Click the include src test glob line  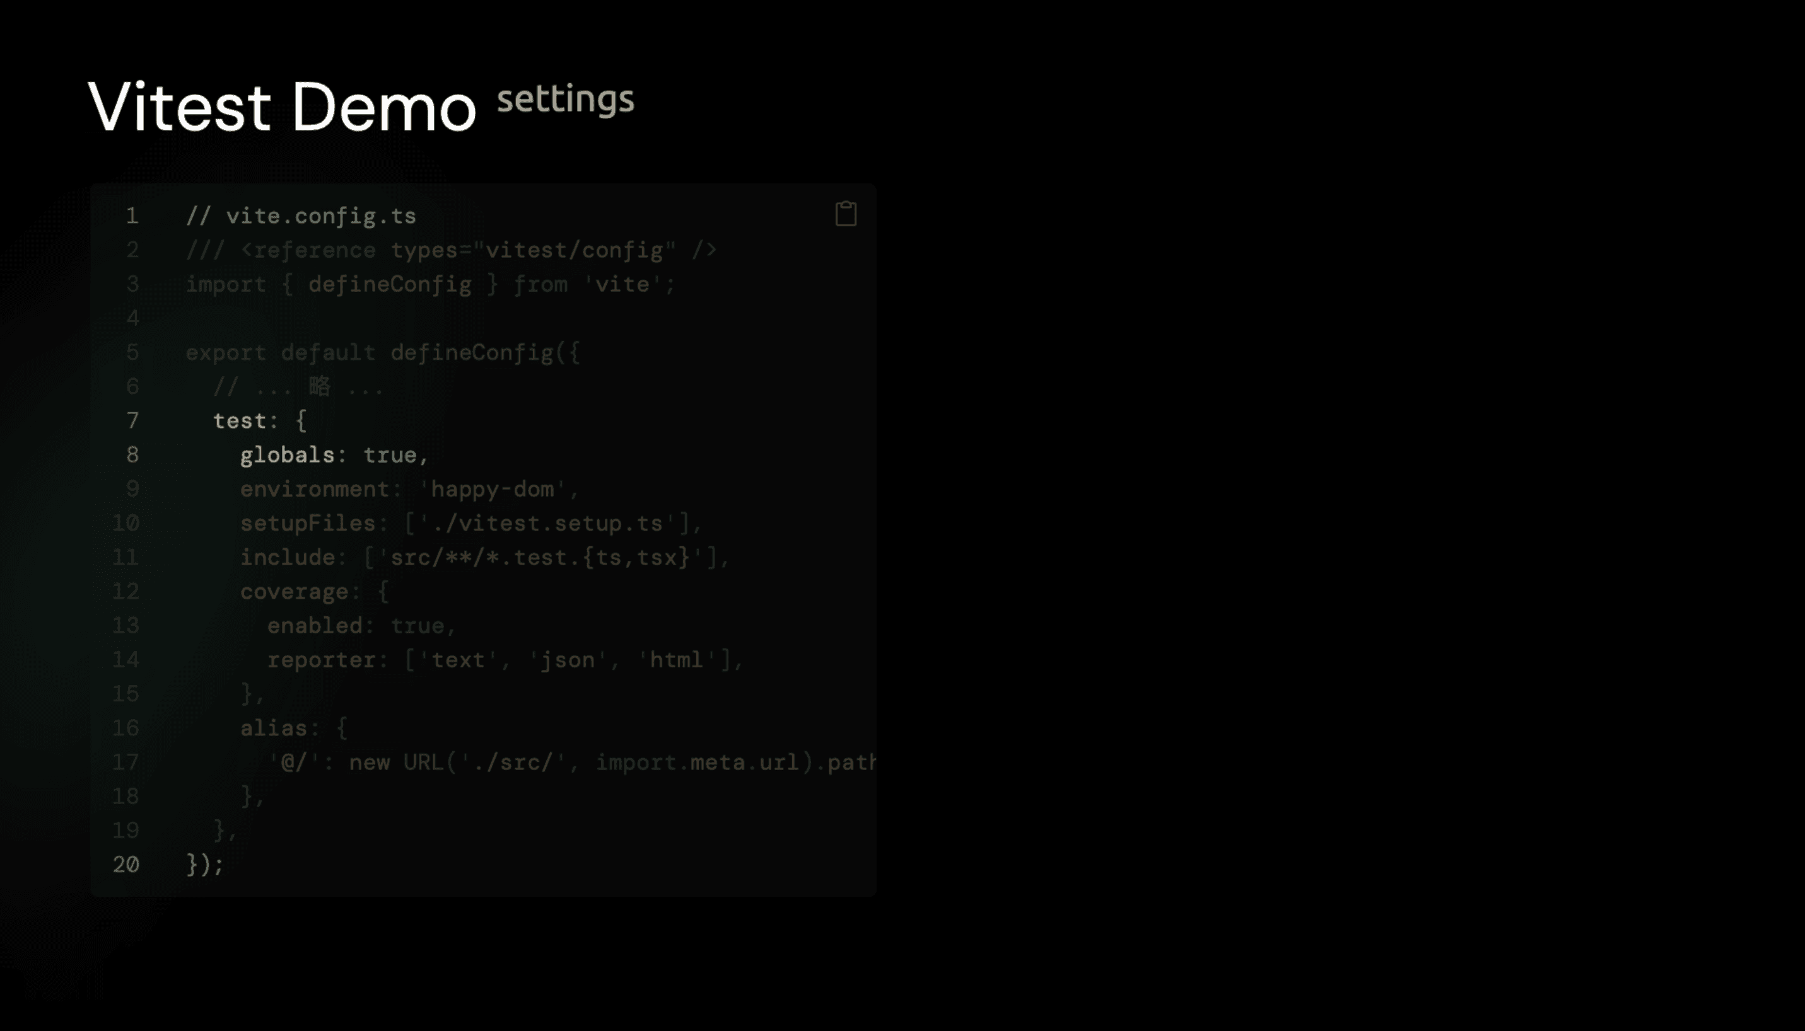point(484,557)
